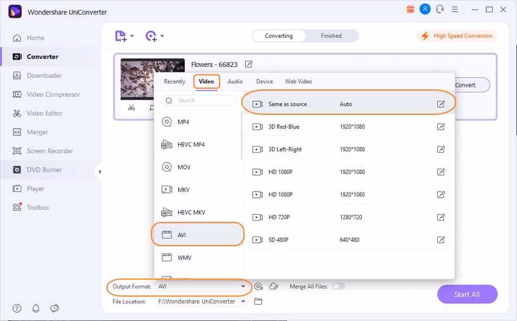Click the Start All button
Viewport: 517px width, 321px height.
467,294
